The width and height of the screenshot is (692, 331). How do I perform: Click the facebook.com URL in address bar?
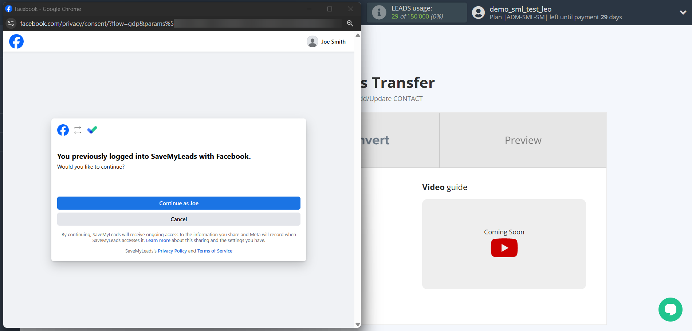(97, 24)
